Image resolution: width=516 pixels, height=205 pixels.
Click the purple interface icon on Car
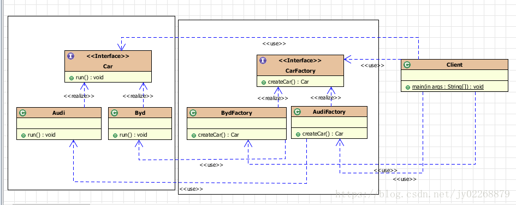[x=70, y=56]
